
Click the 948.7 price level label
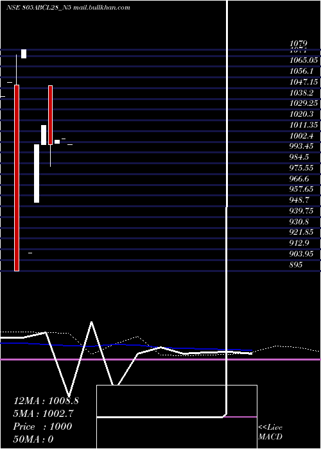pyautogui.click(x=299, y=200)
